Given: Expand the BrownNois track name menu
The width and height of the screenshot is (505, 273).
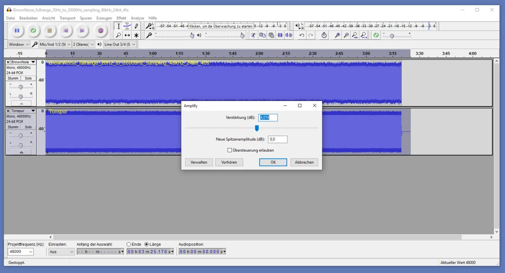Looking at the screenshot, I should tap(33, 62).
